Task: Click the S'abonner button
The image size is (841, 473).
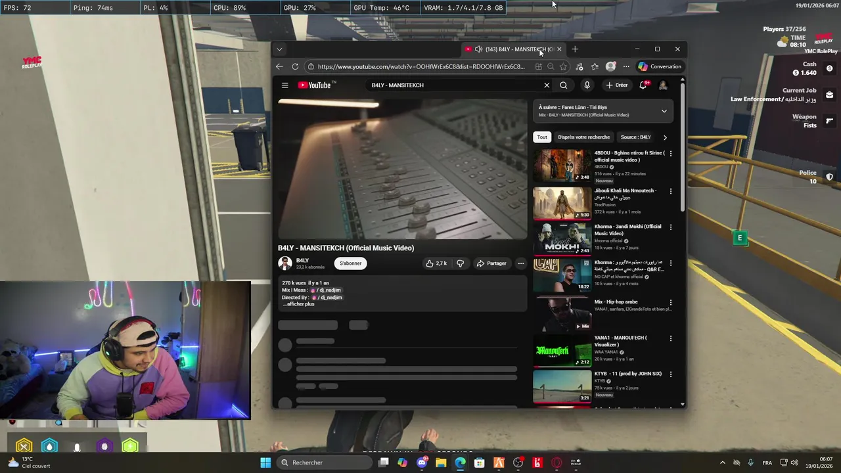Action: [x=350, y=263]
